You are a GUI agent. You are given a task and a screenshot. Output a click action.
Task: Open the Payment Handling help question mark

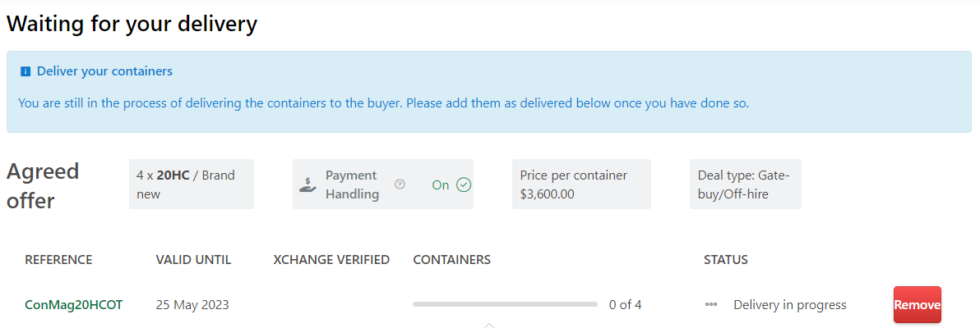tap(400, 184)
